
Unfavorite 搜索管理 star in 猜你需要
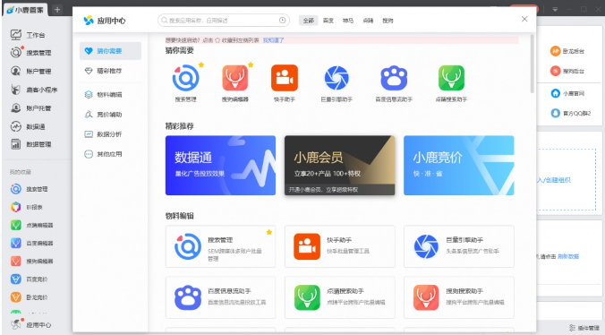point(201,64)
